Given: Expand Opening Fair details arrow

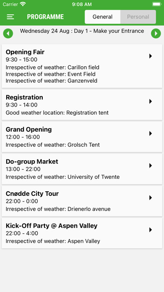Looking at the screenshot, I should click(x=151, y=56).
